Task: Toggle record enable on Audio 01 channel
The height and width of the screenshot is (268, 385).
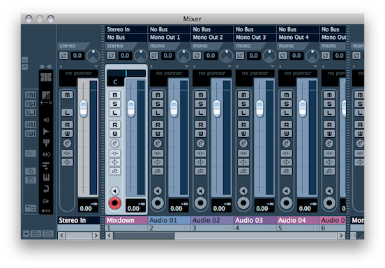Action: click(158, 203)
